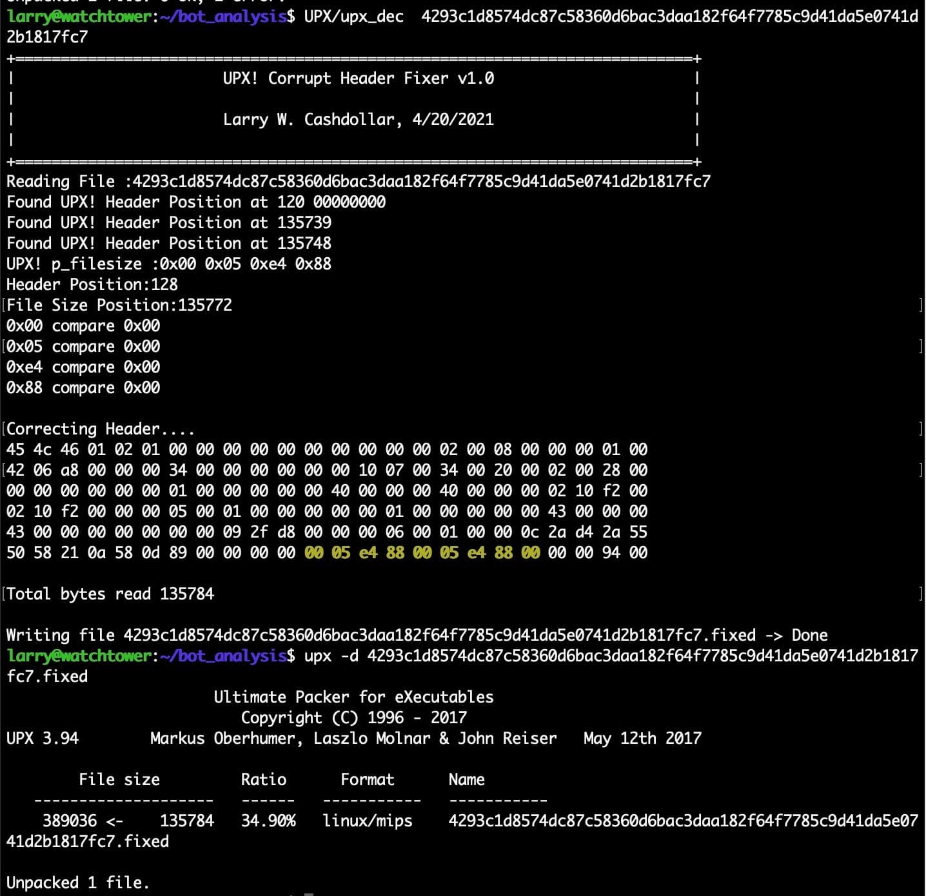Click the Reading File output line

[x=358, y=182]
